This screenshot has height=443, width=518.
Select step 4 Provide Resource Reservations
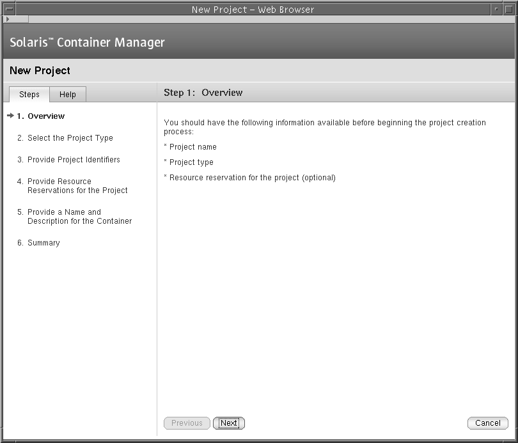click(x=72, y=186)
